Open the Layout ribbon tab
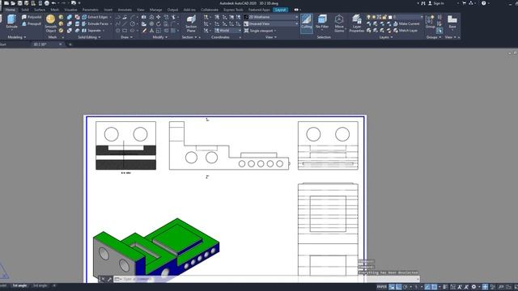This screenshot has height=291, width=518. pos(280,10)
